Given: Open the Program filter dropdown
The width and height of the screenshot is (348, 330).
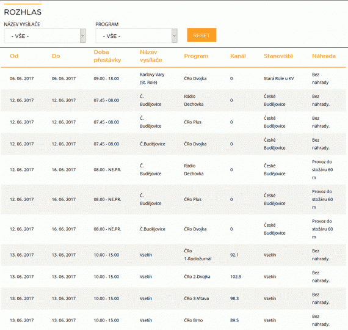Looking at the screenshot, I should 136,36.
